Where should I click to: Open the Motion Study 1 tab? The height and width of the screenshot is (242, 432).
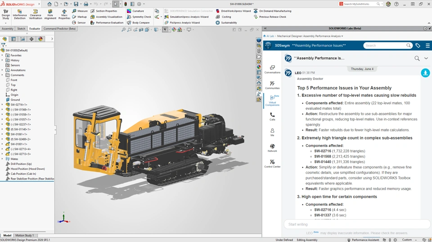(x=24, y=235)
